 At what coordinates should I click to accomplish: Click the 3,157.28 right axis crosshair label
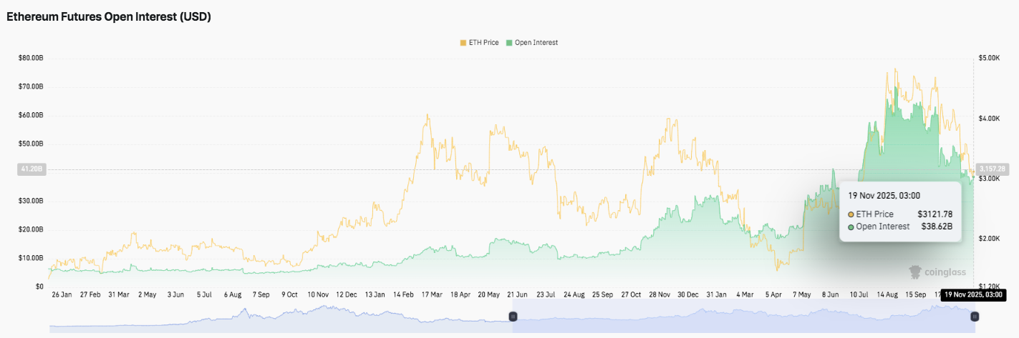pyautogui.click(x=992, y=169)
